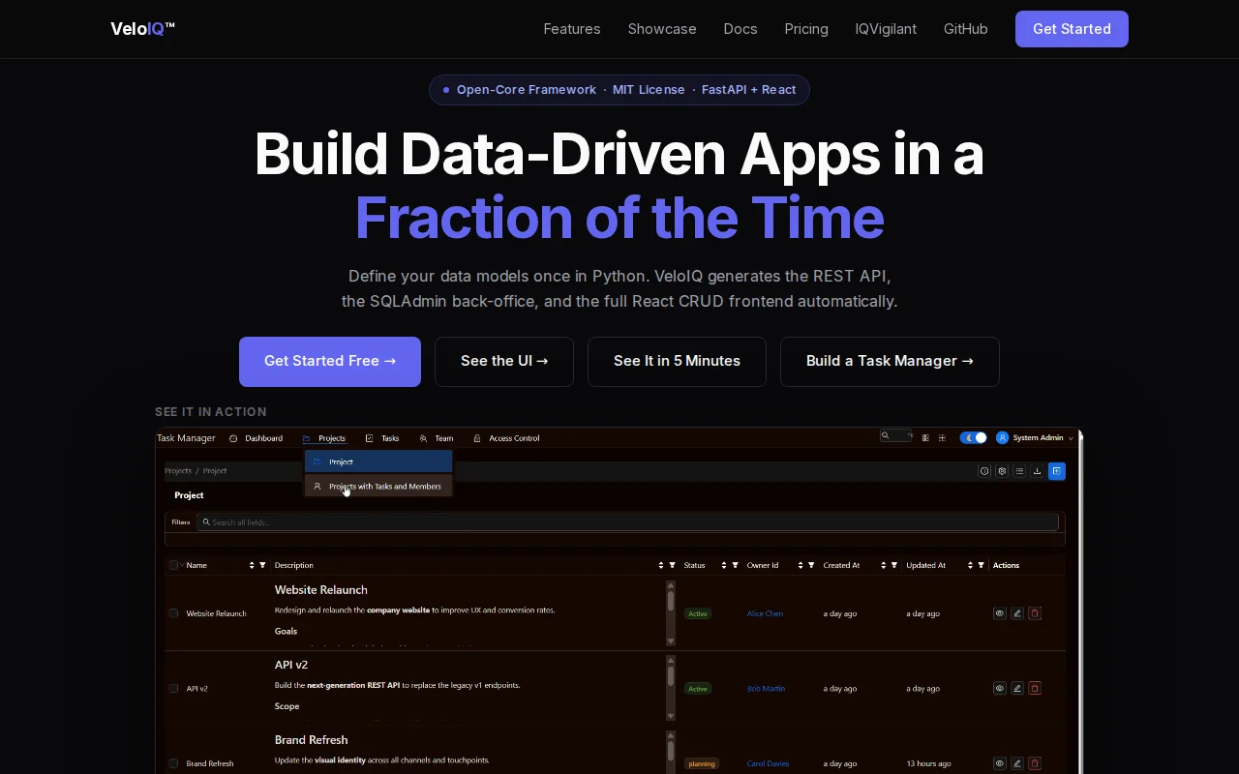View the API v2 row (eye icon)
1239x774 pixels.
pyautogui.click(x=1000, y=689)
